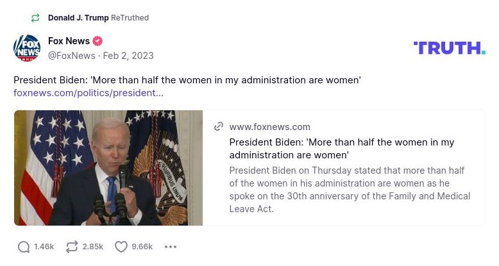This screenshot has height=266, width=499.
Task: Like the post with the heart icon
Action: tap(121, 247)
